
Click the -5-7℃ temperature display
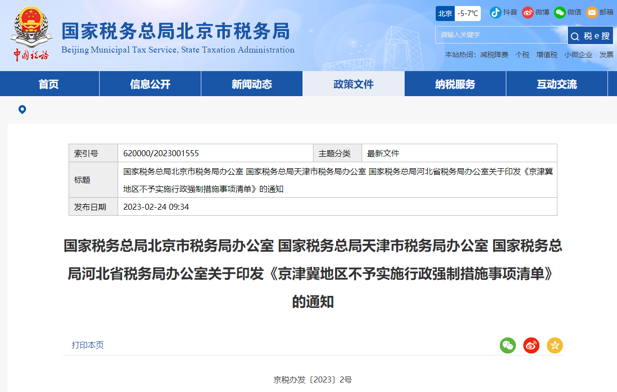pos(468,14)
